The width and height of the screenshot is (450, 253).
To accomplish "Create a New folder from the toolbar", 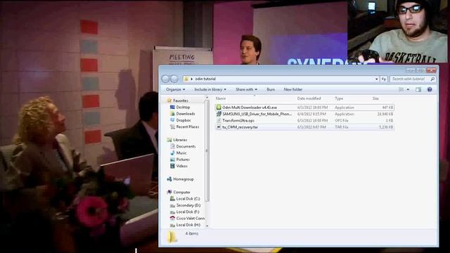I will tap(293, 89).
